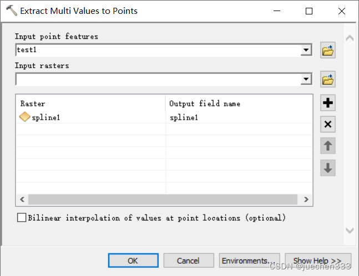Click the hammer tool icon in title bar

12,11
